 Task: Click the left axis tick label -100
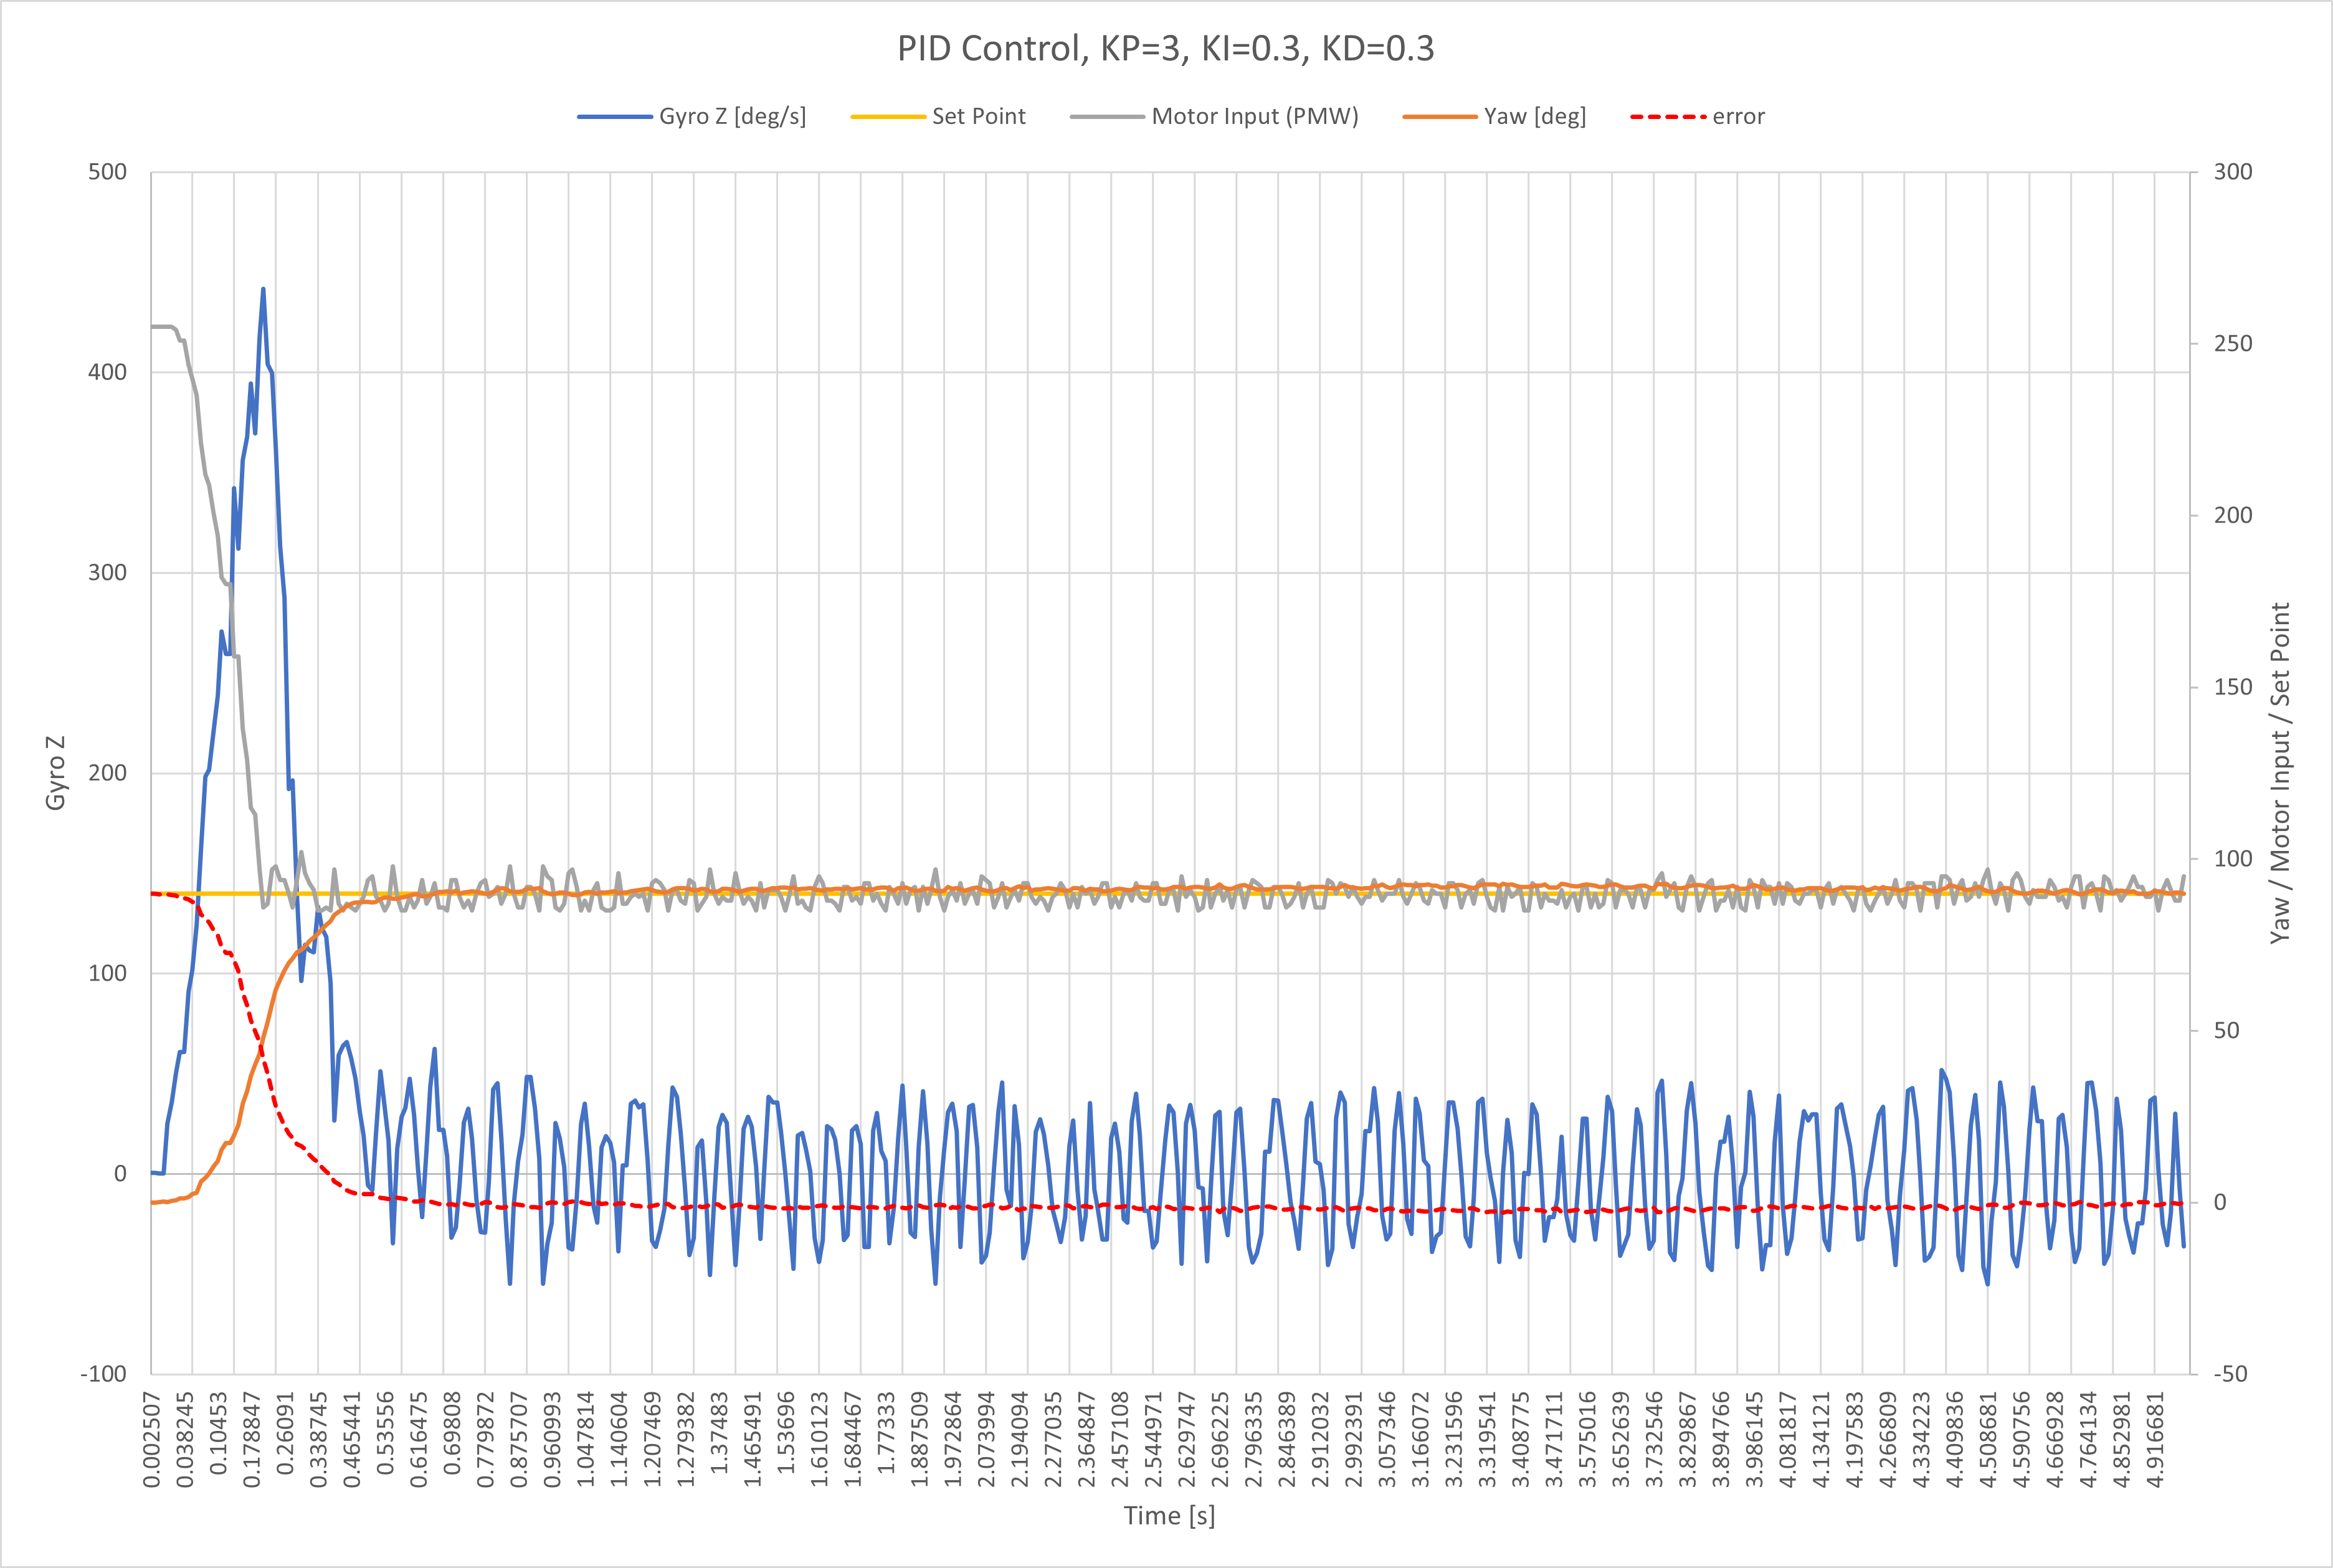tap(104, 1374)
